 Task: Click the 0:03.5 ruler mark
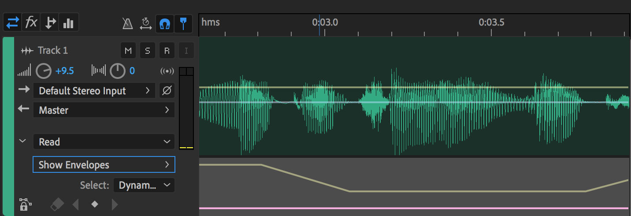pos(492,22)
